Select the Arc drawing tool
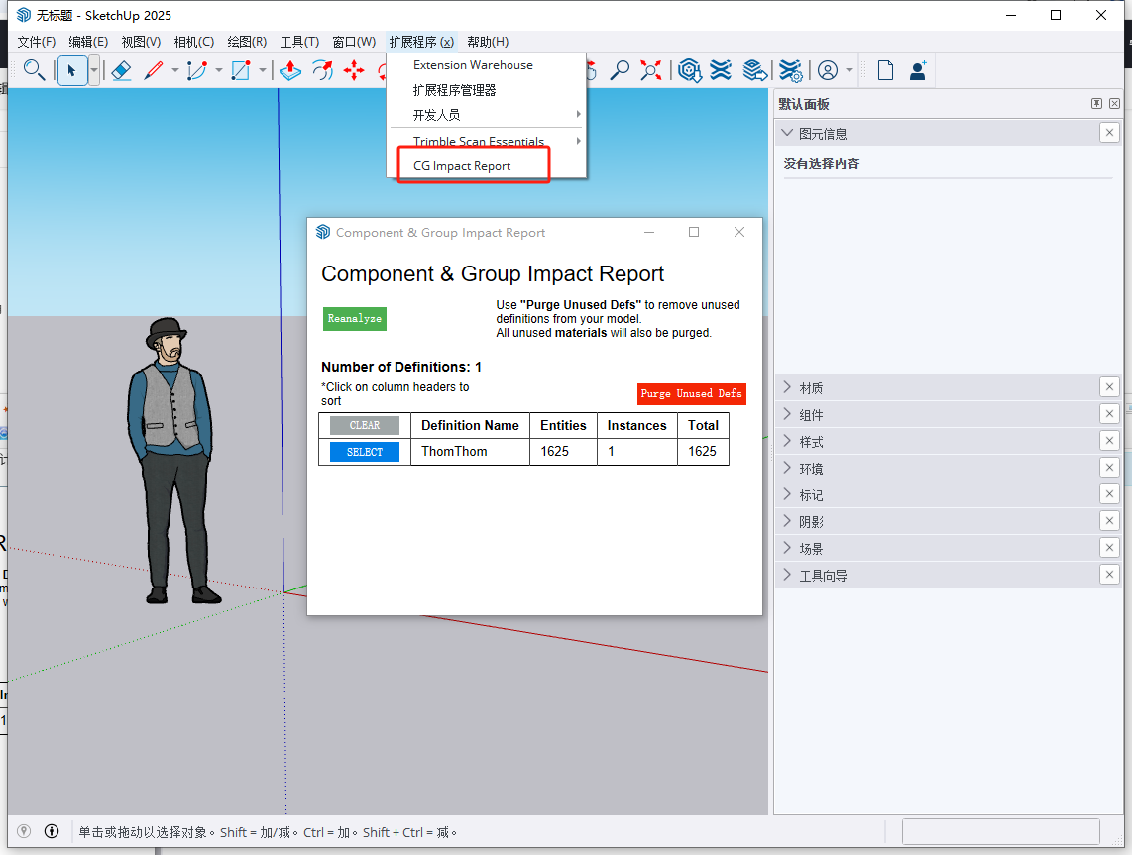1132x855 pixels. tap(197, 70)
